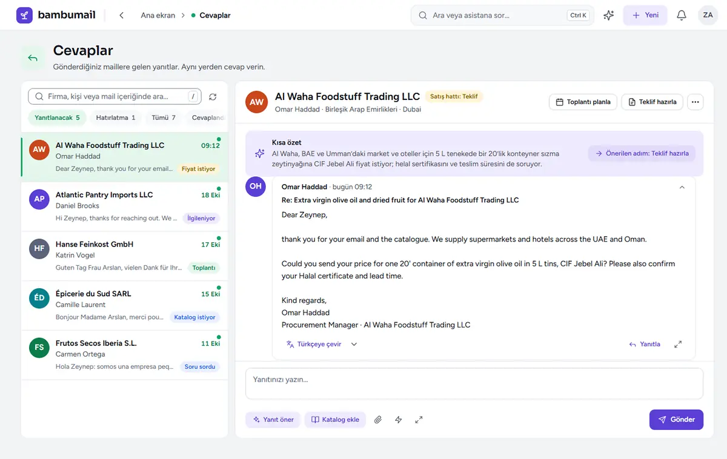Click the Katalog istiyor label
Viewport: 727px width, 459px height.
click(194, 317)
